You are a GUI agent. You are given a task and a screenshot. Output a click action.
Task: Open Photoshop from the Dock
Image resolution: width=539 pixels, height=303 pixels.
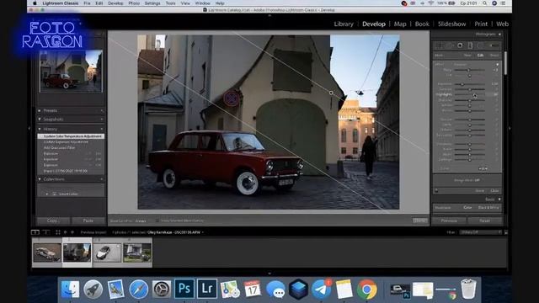click(184, 289)
